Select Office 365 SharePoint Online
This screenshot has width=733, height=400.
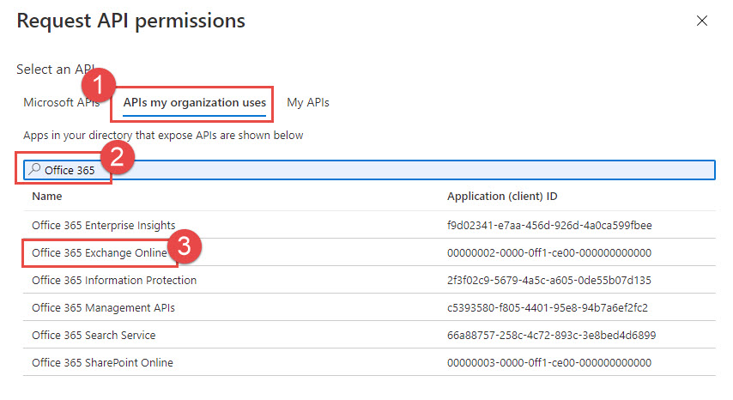tap(102, 362)
